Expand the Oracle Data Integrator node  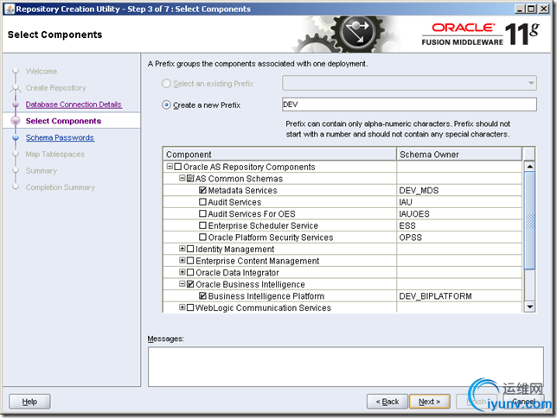pyautogui.click(x=182, y=272)
